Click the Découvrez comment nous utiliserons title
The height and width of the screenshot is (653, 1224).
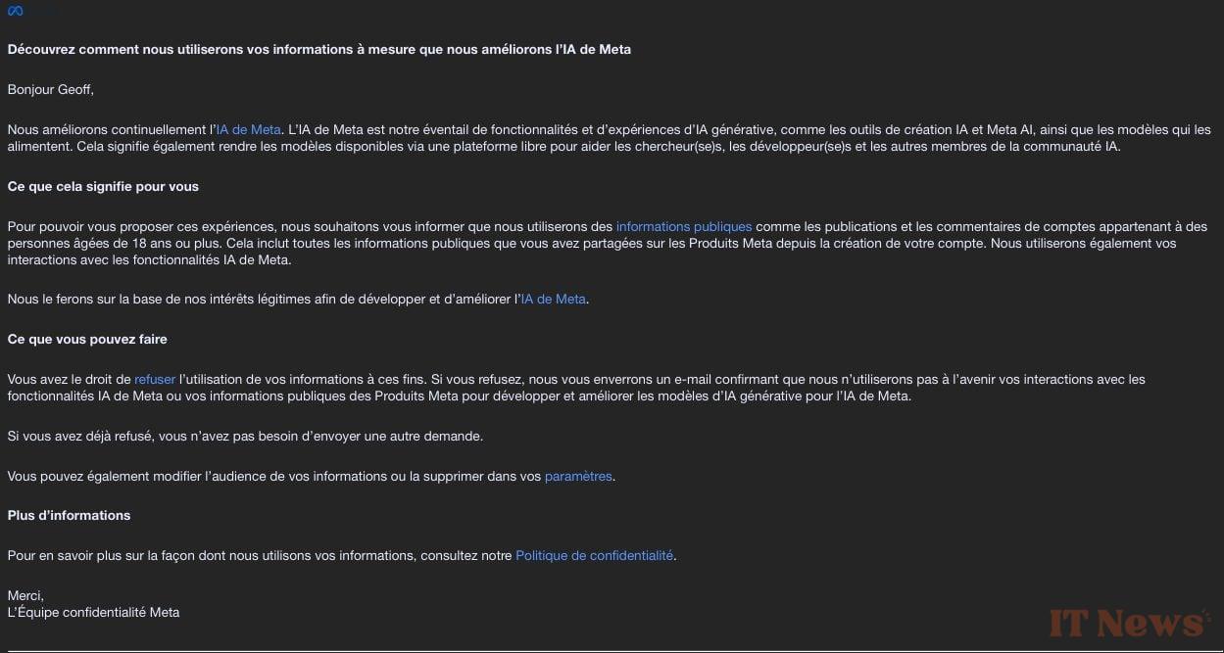point(319,49)
